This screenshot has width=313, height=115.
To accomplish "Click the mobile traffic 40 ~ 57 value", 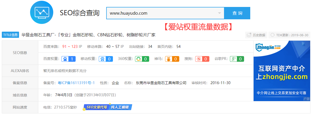I will pyautogui.click(x=113, y=47).
